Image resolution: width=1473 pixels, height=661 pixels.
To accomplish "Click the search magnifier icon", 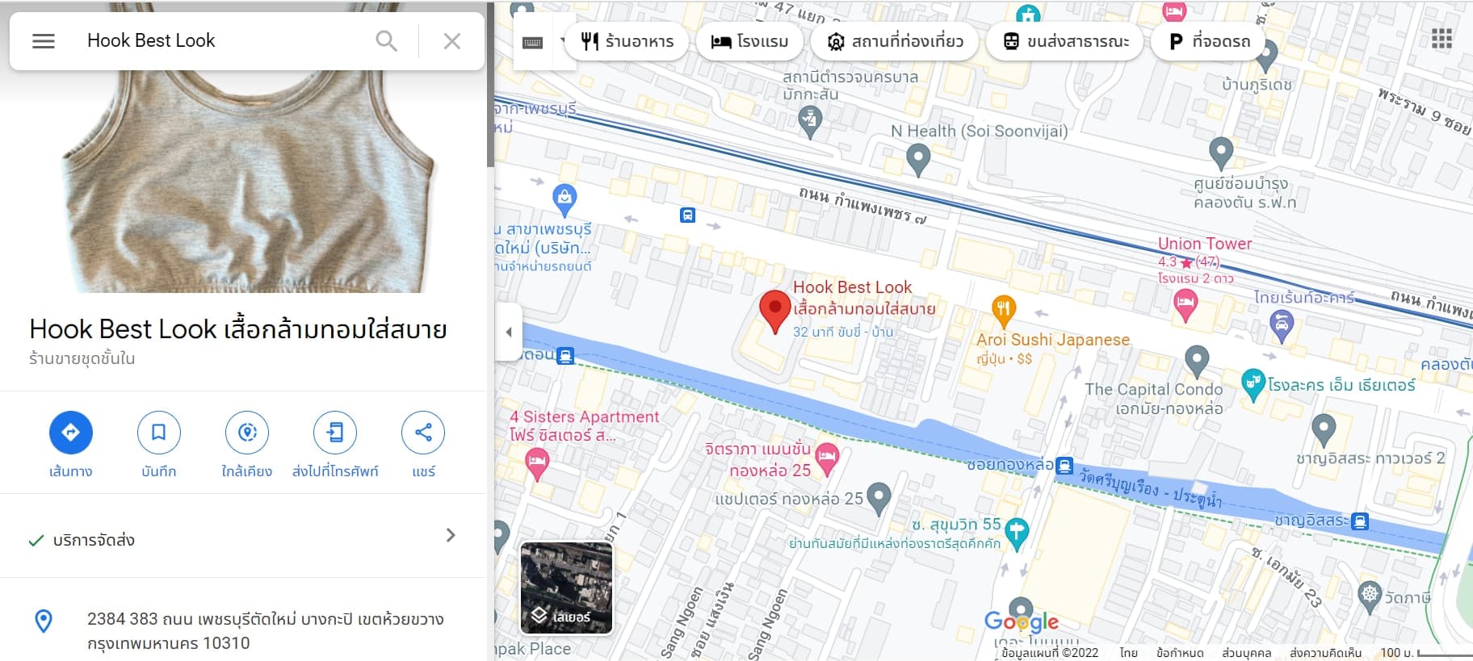I will tap(387, 41).
